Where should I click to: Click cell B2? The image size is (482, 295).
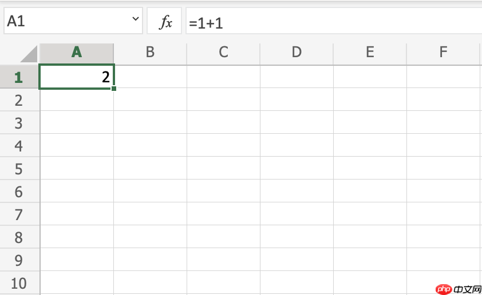point(150,99)
